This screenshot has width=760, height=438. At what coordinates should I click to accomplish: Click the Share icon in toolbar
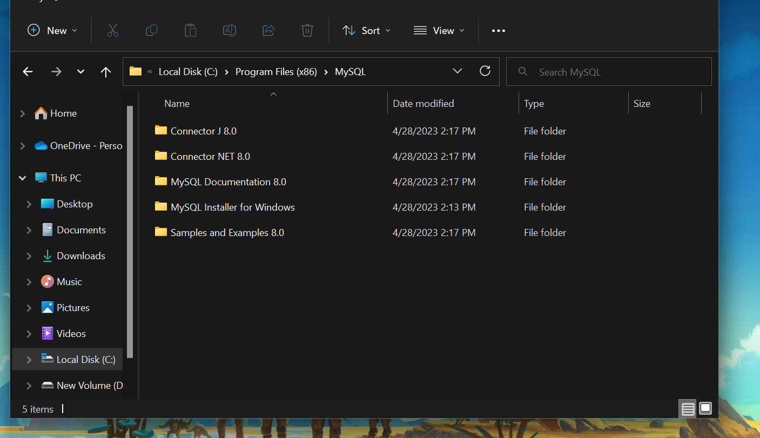tap(268, 30)
